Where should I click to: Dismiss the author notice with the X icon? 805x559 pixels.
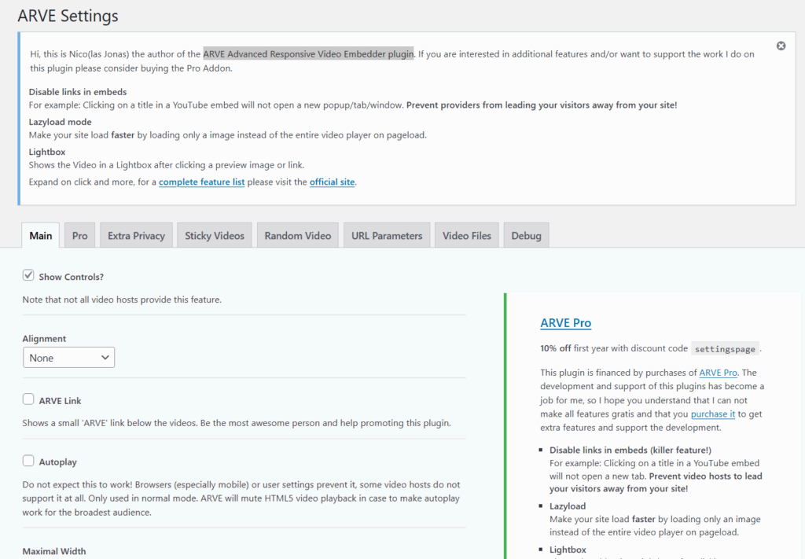pos(781,46)
